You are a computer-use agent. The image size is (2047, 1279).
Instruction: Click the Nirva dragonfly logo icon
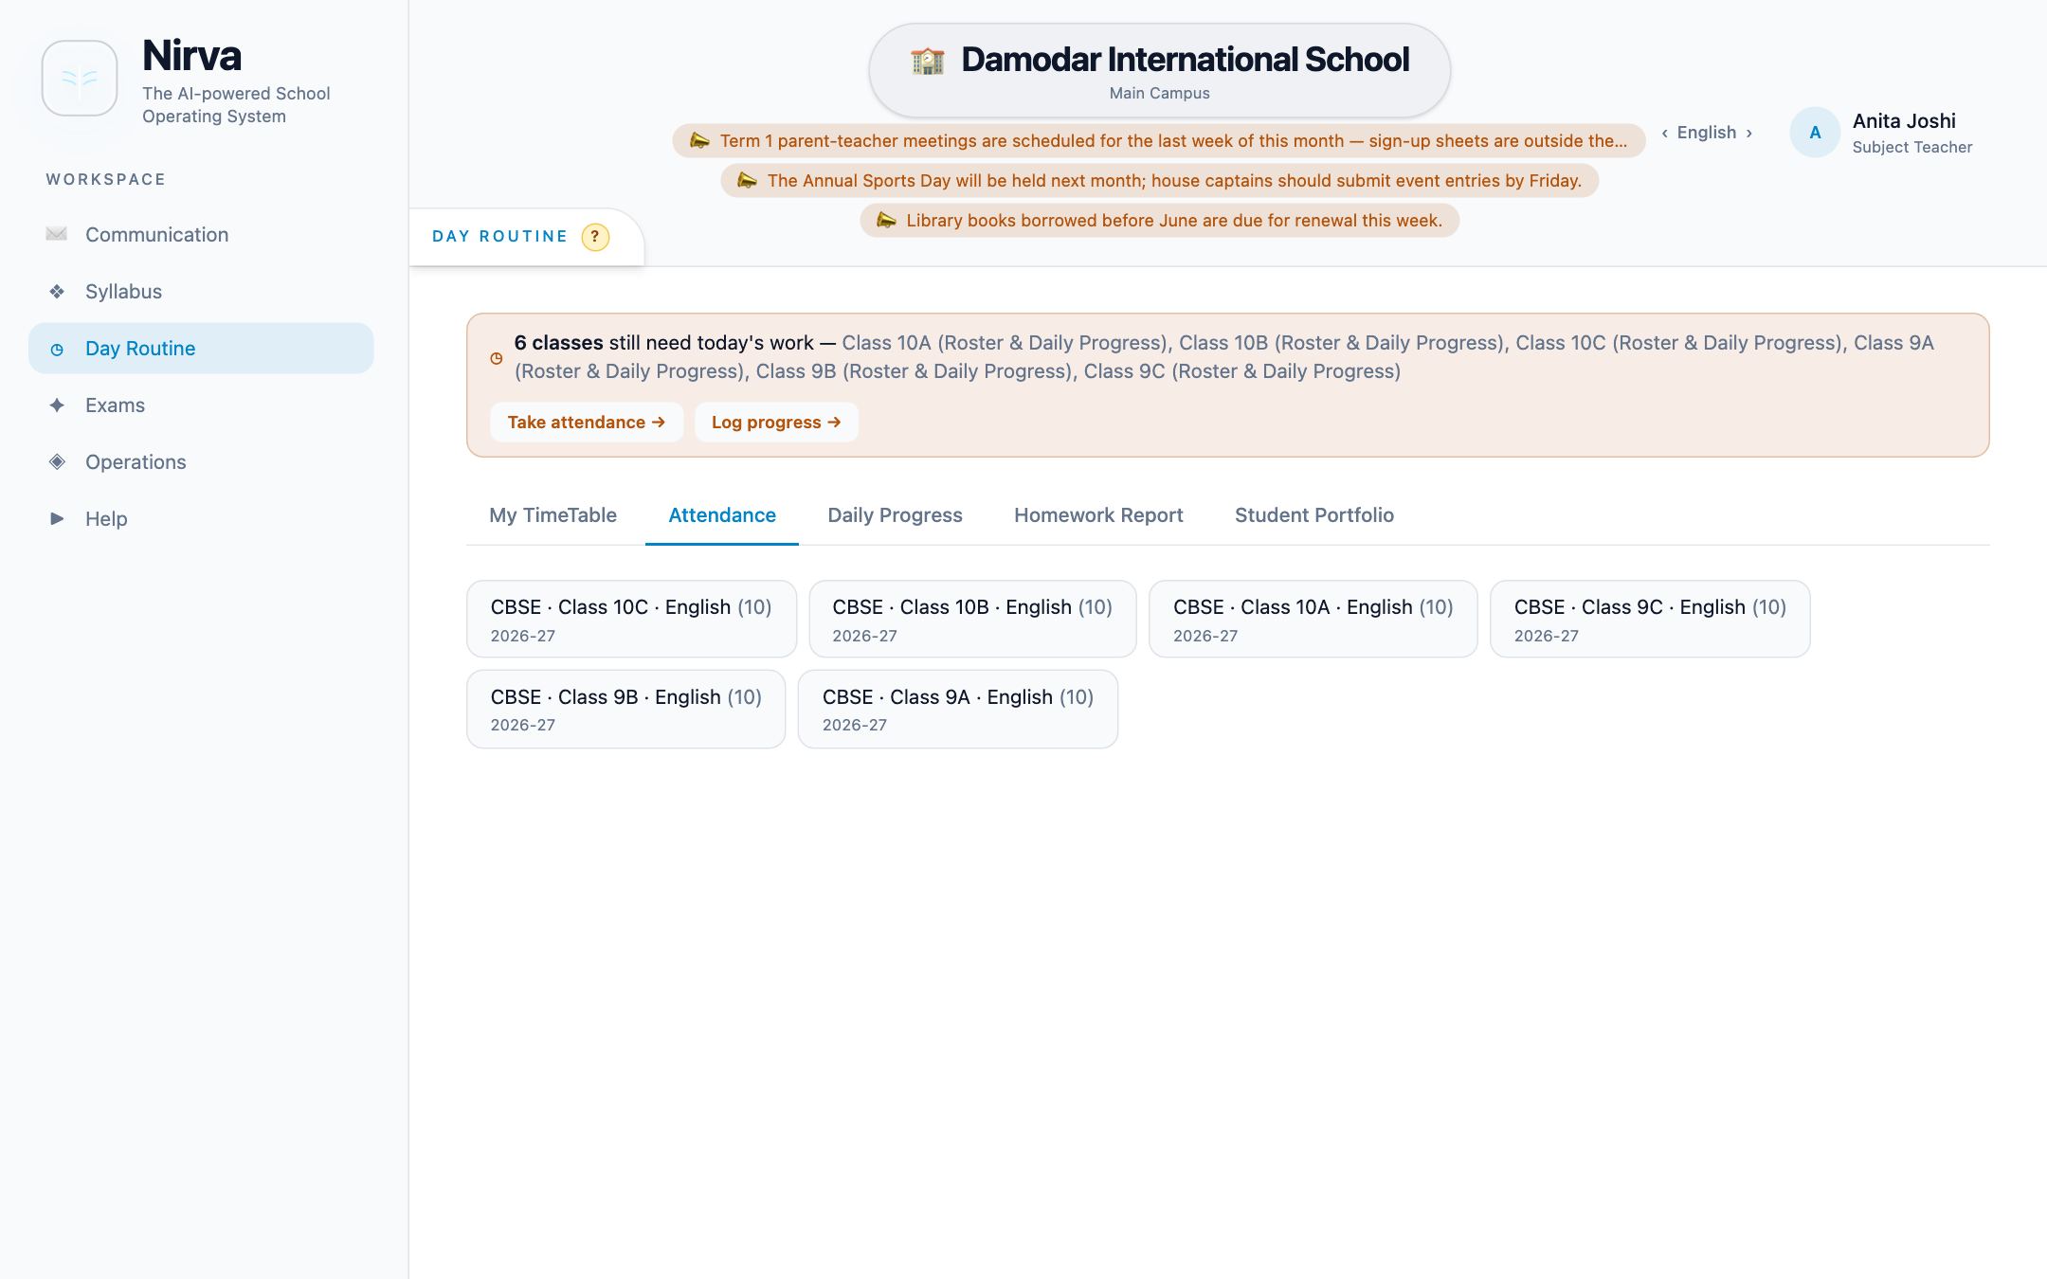coord(80,79)
